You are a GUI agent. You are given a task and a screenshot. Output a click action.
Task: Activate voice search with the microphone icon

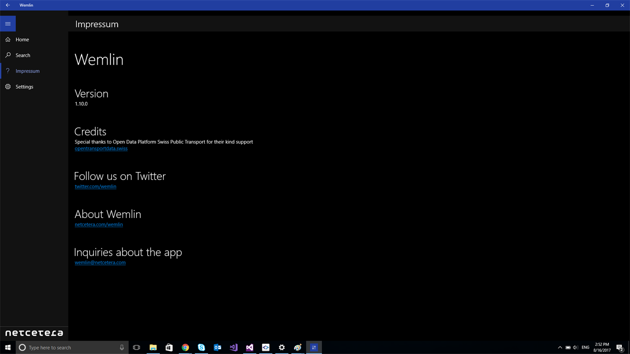point(121,347)
